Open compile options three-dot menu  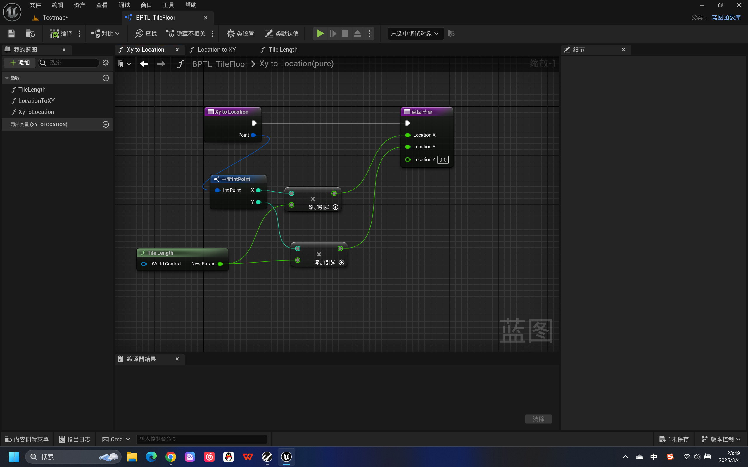(80, 33)
